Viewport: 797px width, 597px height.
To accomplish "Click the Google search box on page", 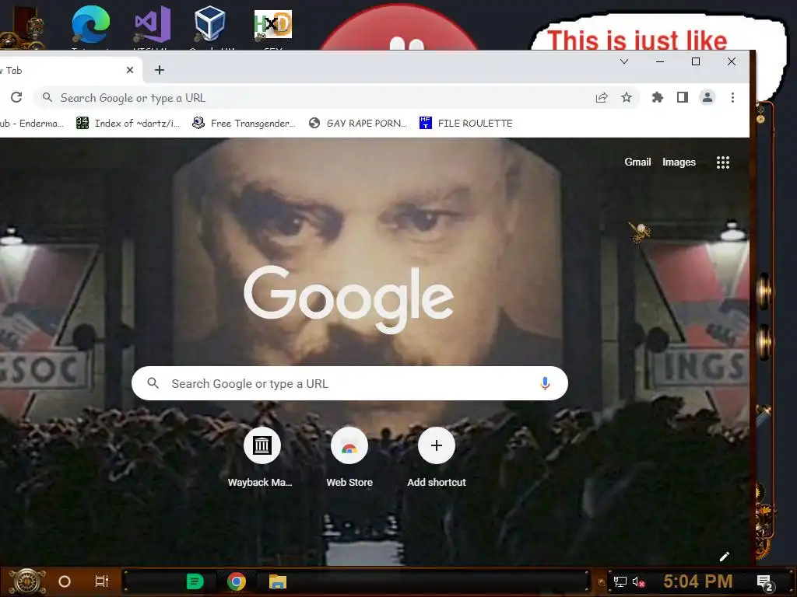I will click(x=349, y=383).
